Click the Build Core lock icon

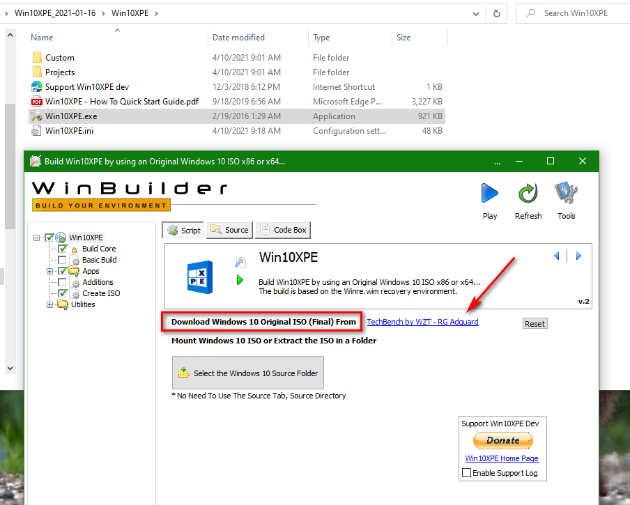74,249
